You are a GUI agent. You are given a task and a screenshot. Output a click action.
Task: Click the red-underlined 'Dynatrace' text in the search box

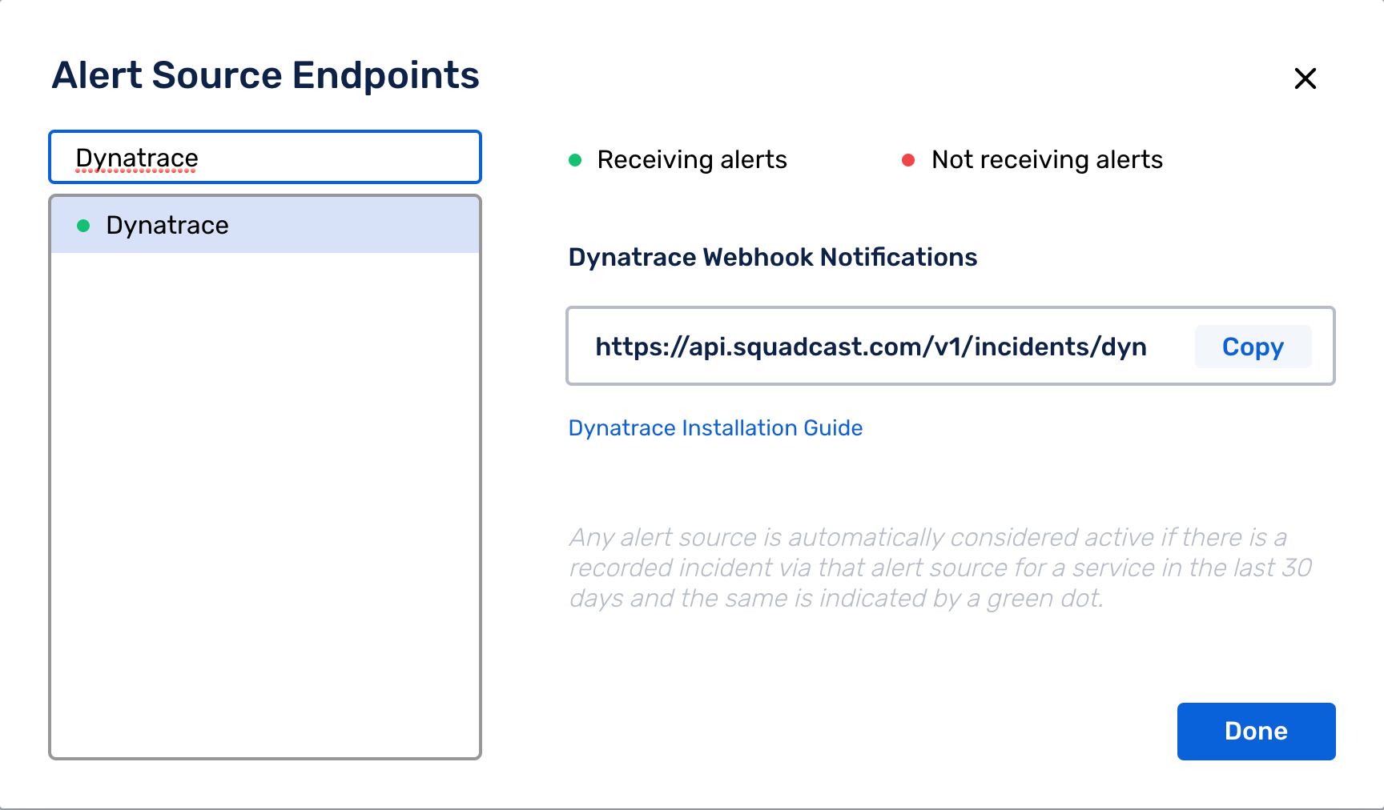pyautogui.click(x=137, y=158)
